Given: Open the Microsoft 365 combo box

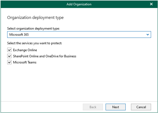Looking at the screenshot, I should pyautogui.click(x=79, y=34).
